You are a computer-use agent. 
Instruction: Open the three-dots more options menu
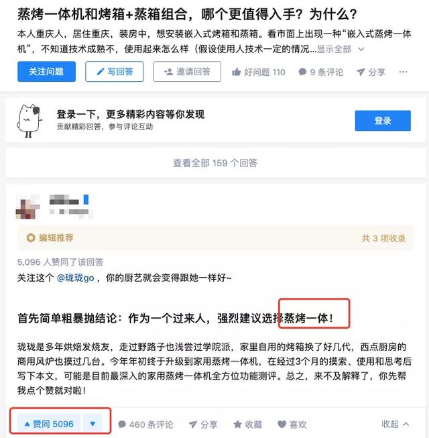pyautogui.click(x=403, y=72)
